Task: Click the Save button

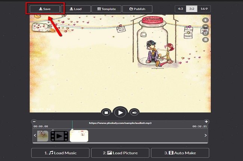Action: click(x=44, y=9)
